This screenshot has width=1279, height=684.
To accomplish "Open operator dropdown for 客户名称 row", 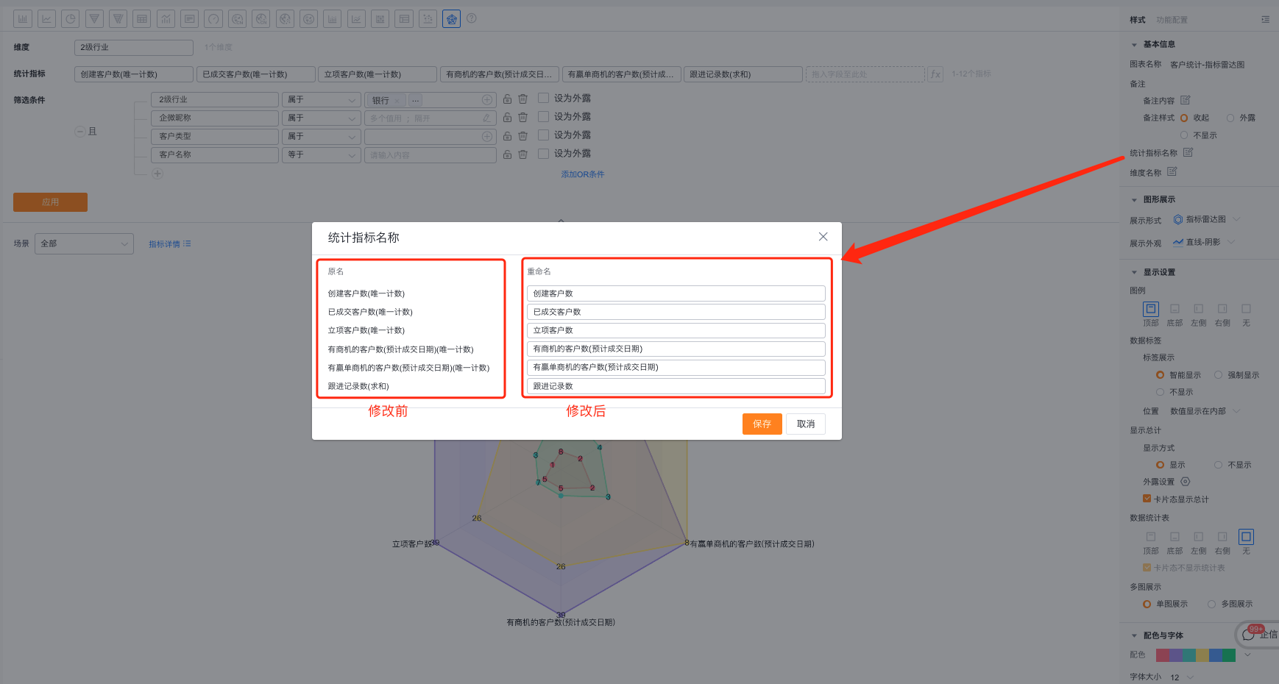I will click(321, 154).
